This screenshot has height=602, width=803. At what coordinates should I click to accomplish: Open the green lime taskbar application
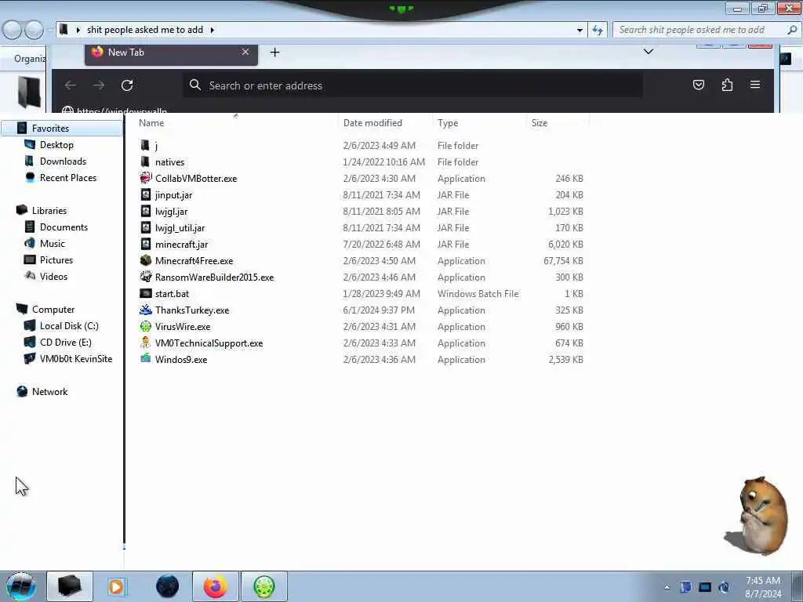pyautogui.click(x=263, y=586)
